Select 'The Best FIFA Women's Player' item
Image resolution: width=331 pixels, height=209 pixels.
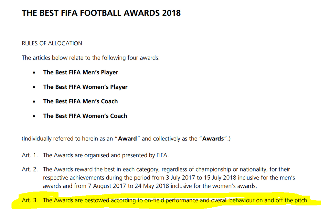click(85, 87)
